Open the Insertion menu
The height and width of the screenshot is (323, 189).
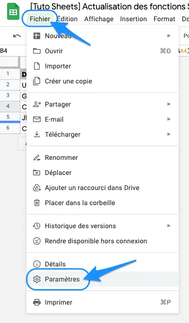click(134, 19)
